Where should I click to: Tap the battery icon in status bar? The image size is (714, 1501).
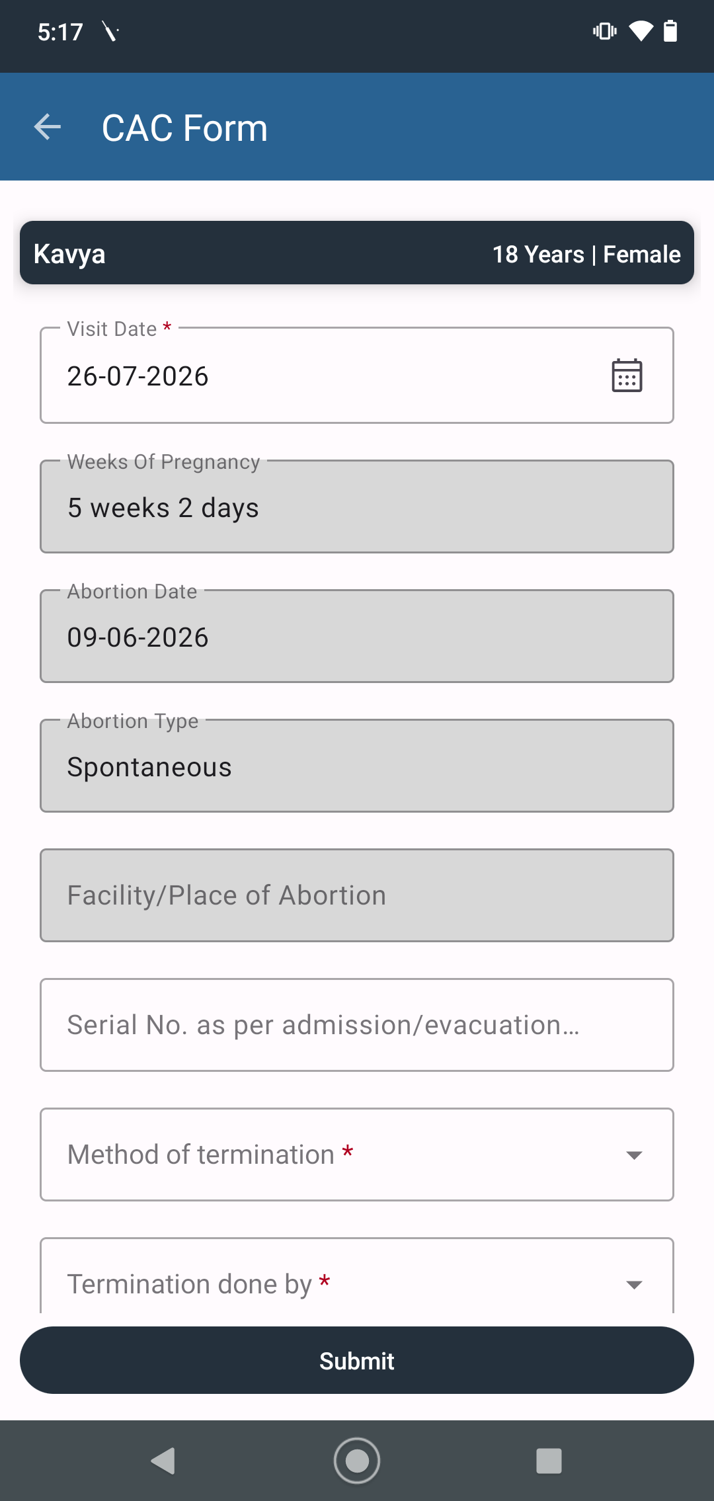(670, 31)
